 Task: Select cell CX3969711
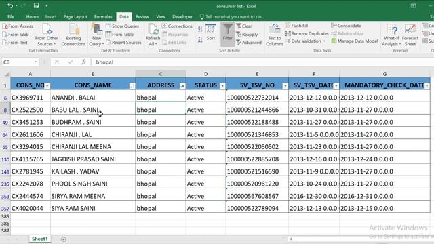click(31, 98)
